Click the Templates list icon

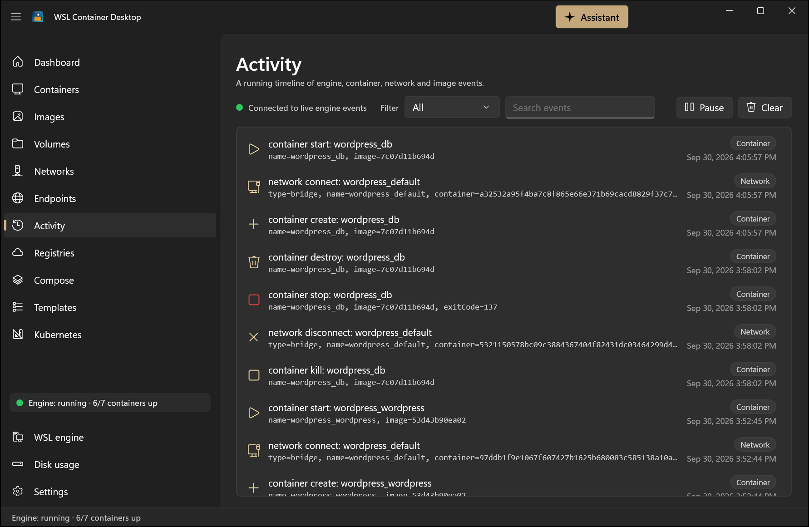(18, 307)
